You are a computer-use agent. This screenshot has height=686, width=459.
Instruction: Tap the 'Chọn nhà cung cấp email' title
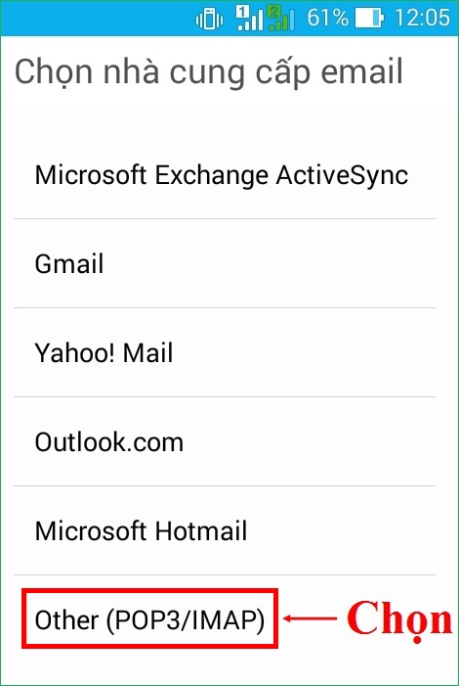click(x=209, y=72)
